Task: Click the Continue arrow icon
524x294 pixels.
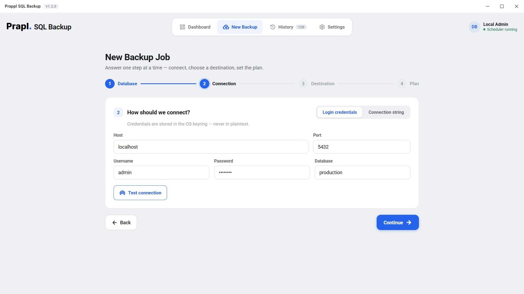Action: [x=409, y=222]
